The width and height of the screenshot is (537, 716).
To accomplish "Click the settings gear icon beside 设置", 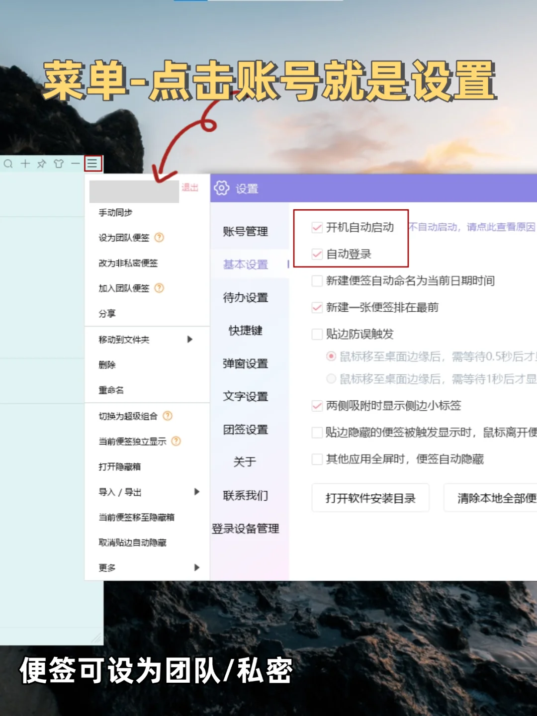I will click(x=220, y=188).
